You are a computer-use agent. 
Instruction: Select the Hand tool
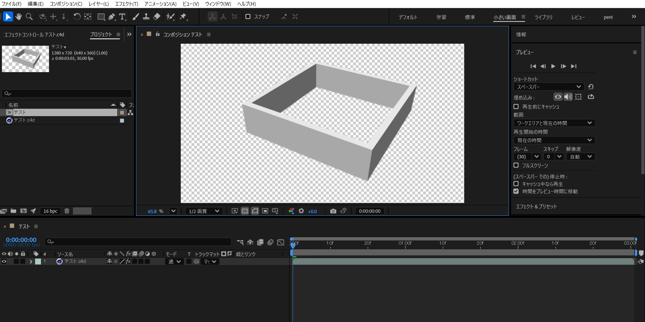[x=19, y=16]
